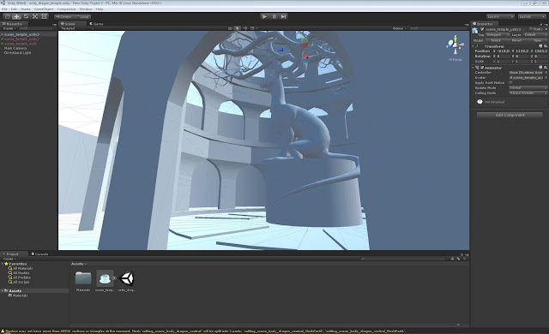Select the Hand (pan) tool

[8, 16]
